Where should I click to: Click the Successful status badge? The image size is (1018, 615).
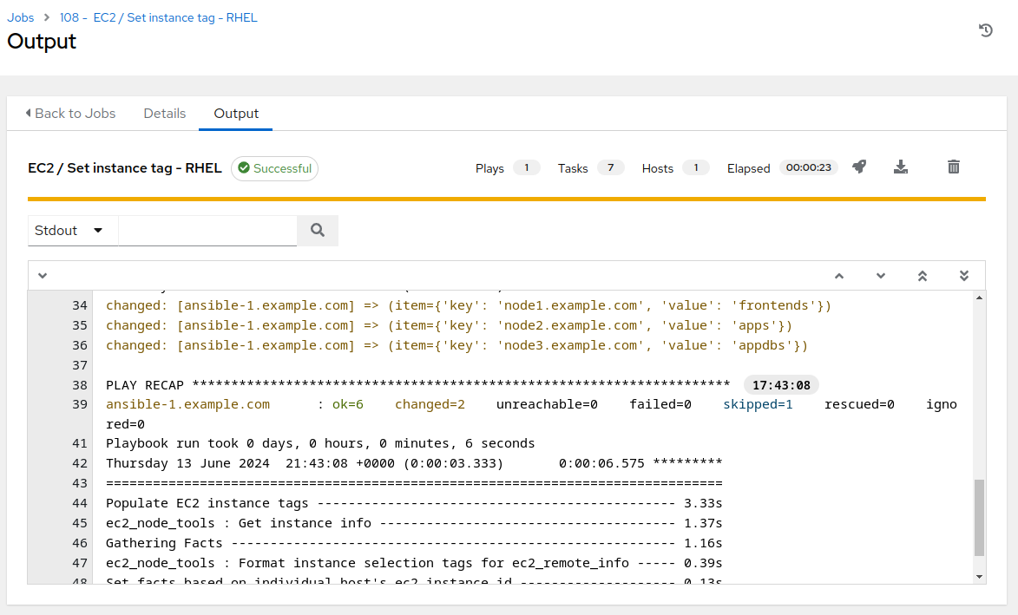point(274,168)
